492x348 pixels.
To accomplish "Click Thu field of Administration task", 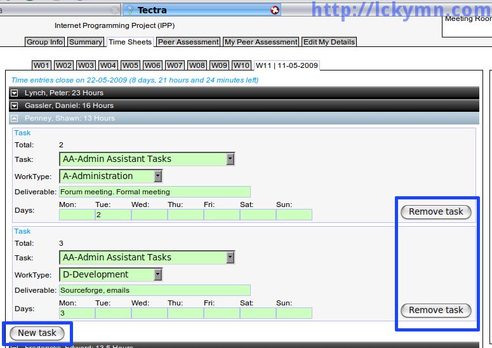I will [x=185, y=215].
